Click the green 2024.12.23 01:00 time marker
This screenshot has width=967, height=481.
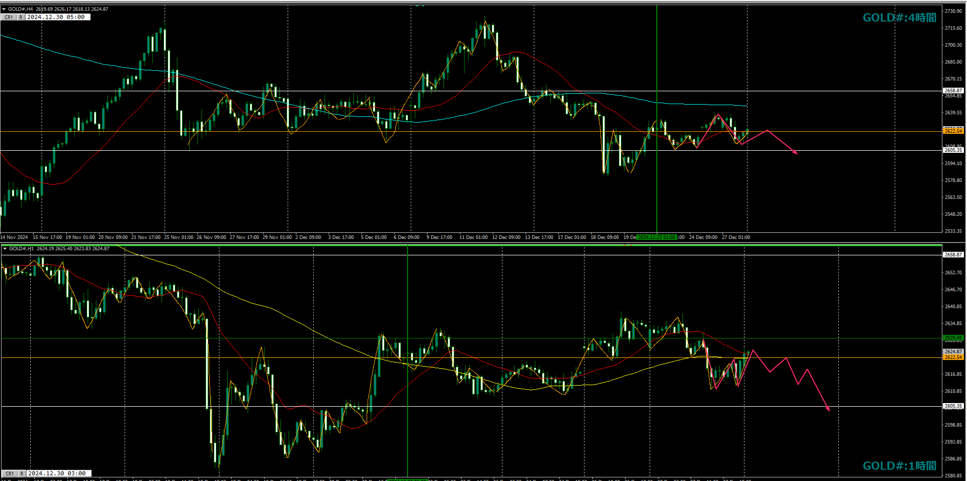[x=657, y=237]
